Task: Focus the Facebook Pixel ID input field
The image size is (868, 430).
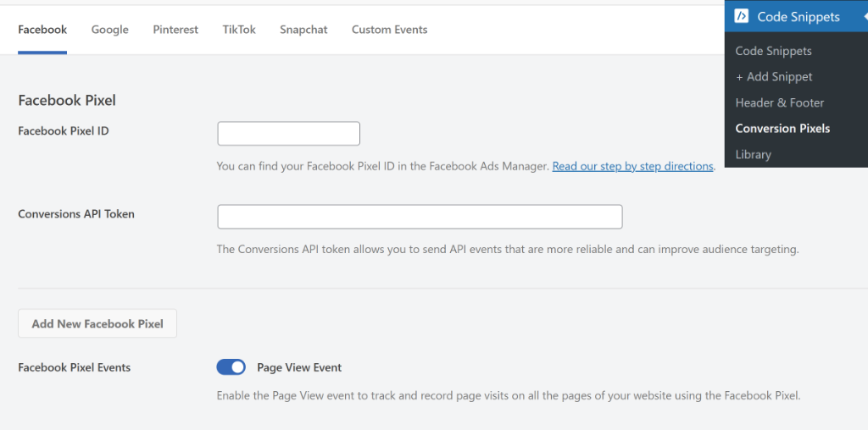Action: click(289, 134)
